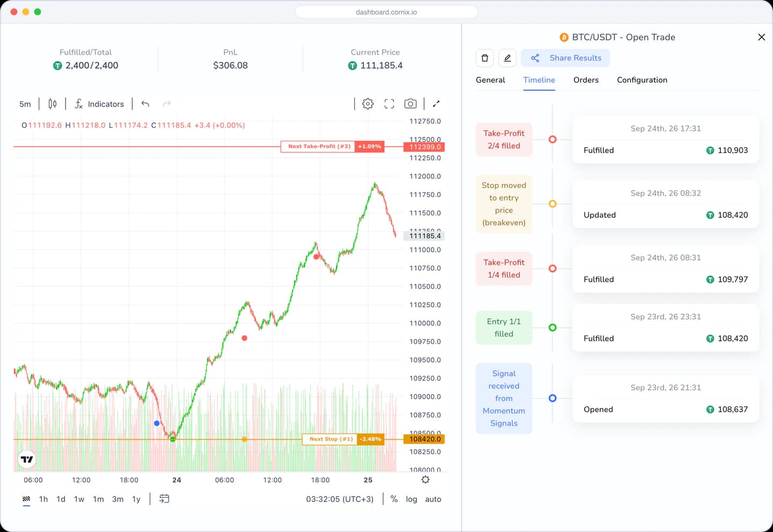Viewport: 773px width, 532px height.
Task: Set chart range to 1w
Action: click(x=79, y=499)
